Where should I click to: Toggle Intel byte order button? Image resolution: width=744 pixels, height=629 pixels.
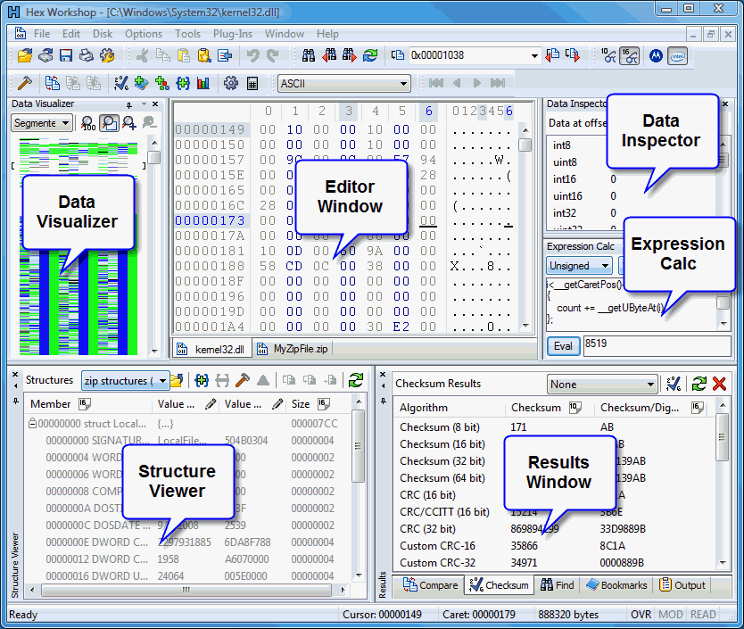pyautogui.click(x=678, y=56)
